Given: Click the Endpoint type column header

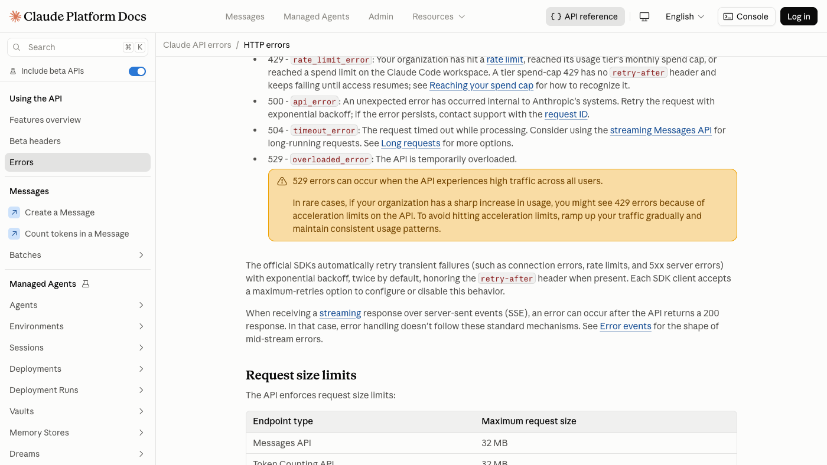Looking at the screenshot, I should click(x=283, y=421).
